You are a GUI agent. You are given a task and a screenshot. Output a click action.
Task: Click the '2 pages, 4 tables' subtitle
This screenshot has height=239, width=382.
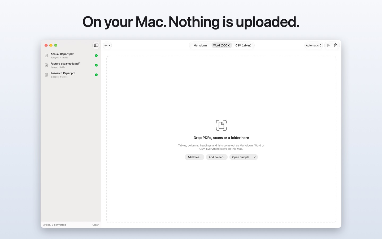[59, 58]
